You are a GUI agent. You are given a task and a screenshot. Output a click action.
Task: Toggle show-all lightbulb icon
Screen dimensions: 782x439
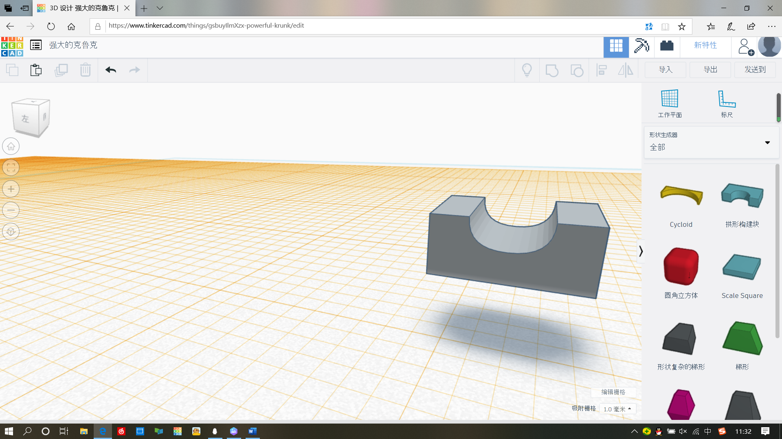click(527, 70)
